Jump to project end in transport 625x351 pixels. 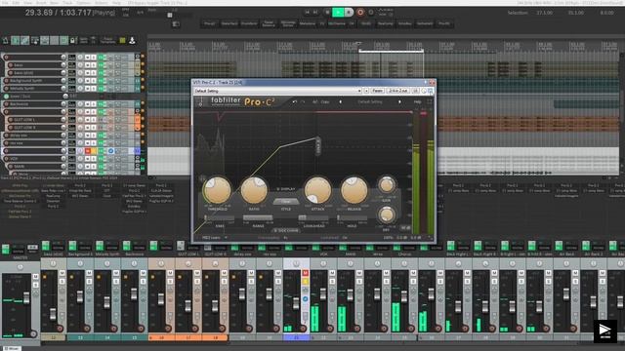(x=315, y=13)
